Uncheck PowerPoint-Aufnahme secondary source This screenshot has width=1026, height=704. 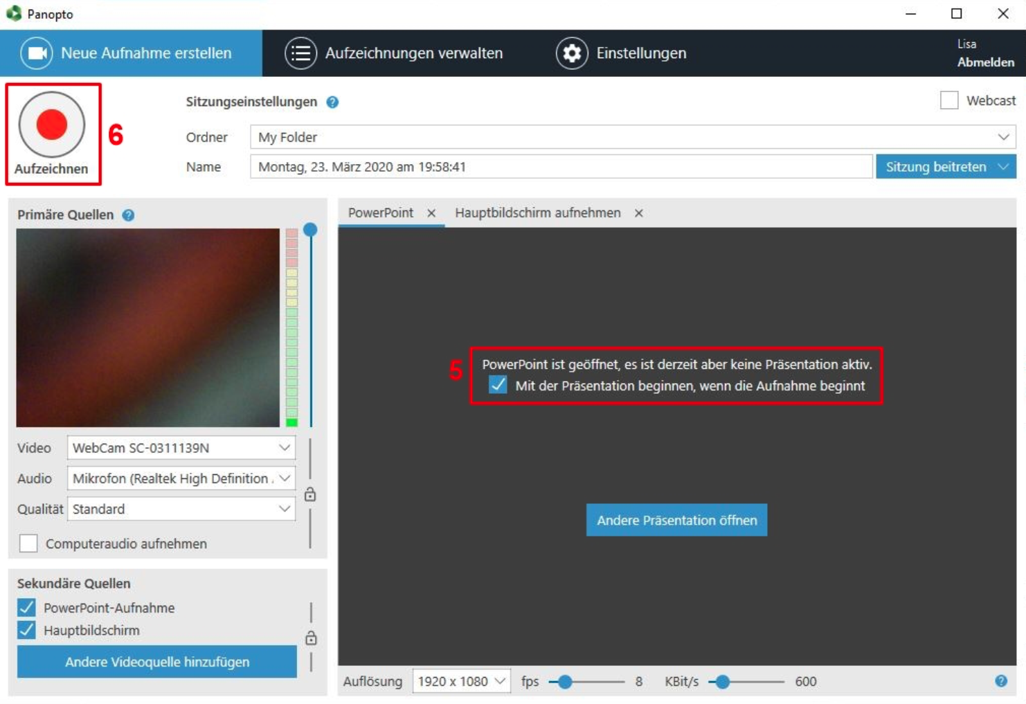click(26, 608)
